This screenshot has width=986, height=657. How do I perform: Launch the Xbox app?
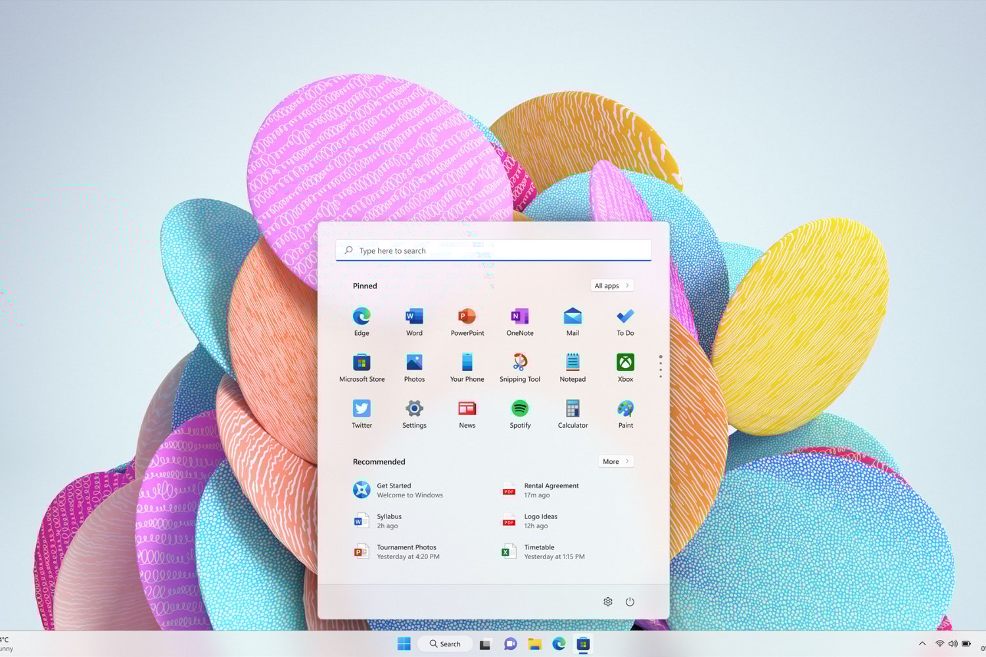click(x=625, y=368)
